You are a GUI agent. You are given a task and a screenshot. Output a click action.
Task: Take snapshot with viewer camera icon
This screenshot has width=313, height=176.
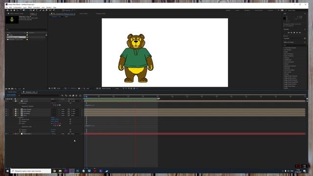(x=79, y=88)
